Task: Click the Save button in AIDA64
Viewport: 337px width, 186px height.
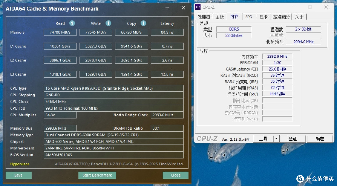Action: [18, 175]
